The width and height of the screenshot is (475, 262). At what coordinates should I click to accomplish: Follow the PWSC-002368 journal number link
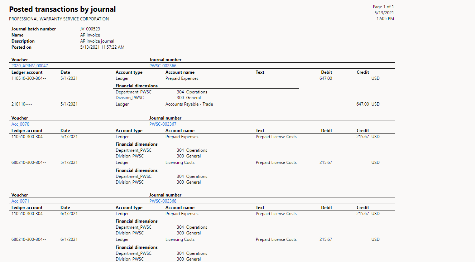(x=163, y=201)
